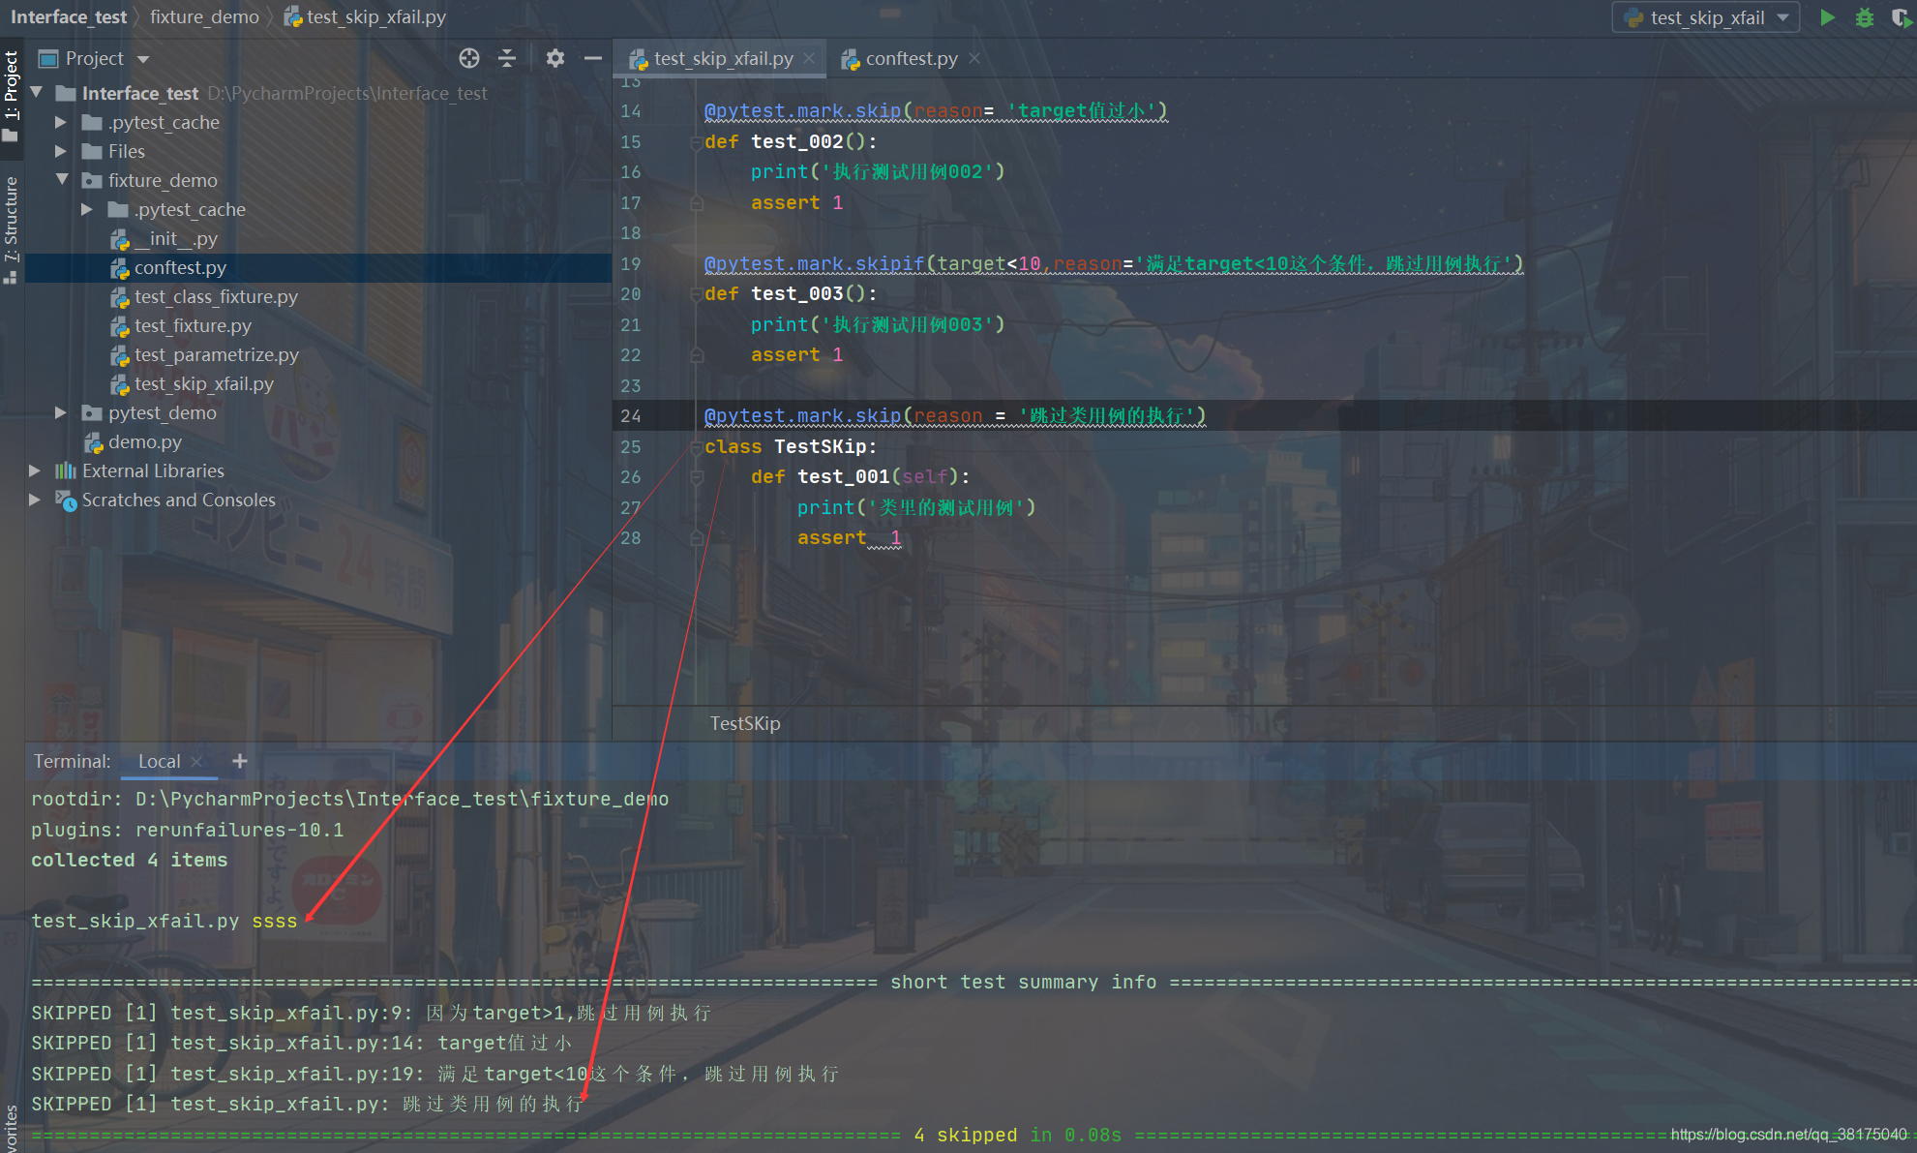Debug with the green bug icon
Screen dimensions: 1917x1153
[1865, 17]
